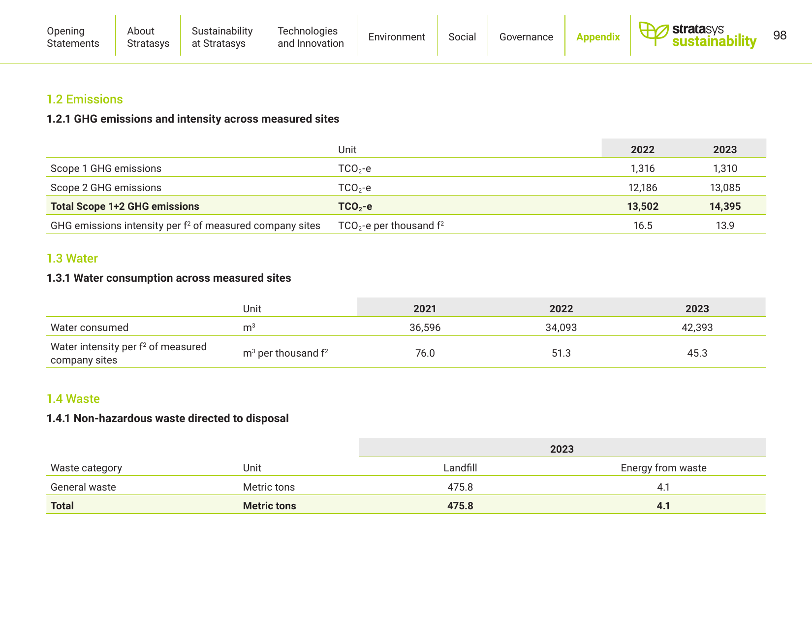Go to About Stratasys tab
Screen dimensions: 812x628
tap(148, 37)
